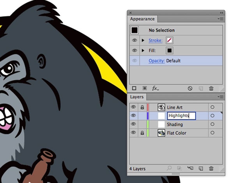Image resolution: width=234 pixels, height=183 pixels.
Task: Select the Layers panel tab
Action: (137, 97)
